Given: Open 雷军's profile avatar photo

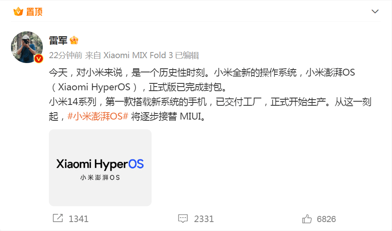Looking at the screenshot, I should pyautogui.click(x=27, y=47).
